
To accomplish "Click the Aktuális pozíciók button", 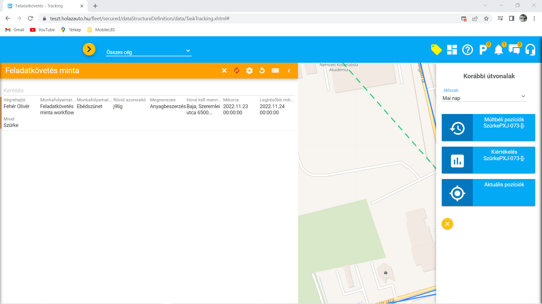I will click(488, 193).
